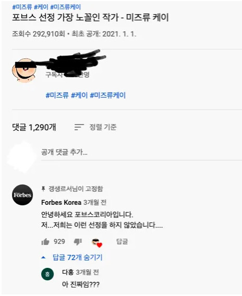Image resolution: width=242 pixels, height=296 pixels.
Task: Like the Forbes Korea comment with thumbs-up
Action: [45, 242]
